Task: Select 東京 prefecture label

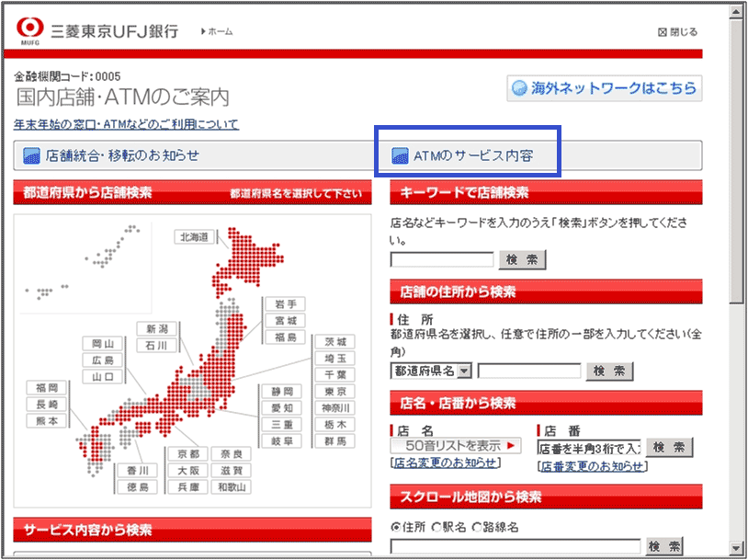Action: point(335,392)
